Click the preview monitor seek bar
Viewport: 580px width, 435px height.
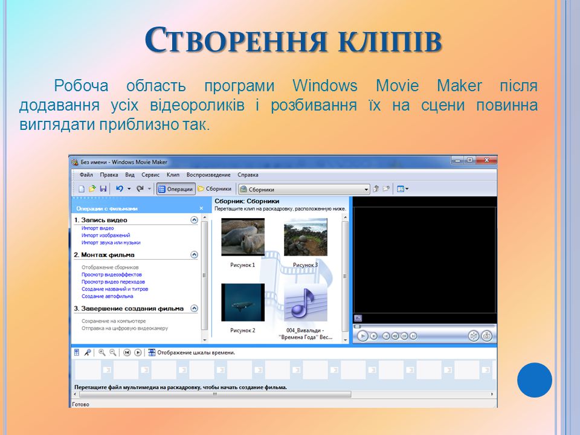pyautogui.click(x=424, y=326)
